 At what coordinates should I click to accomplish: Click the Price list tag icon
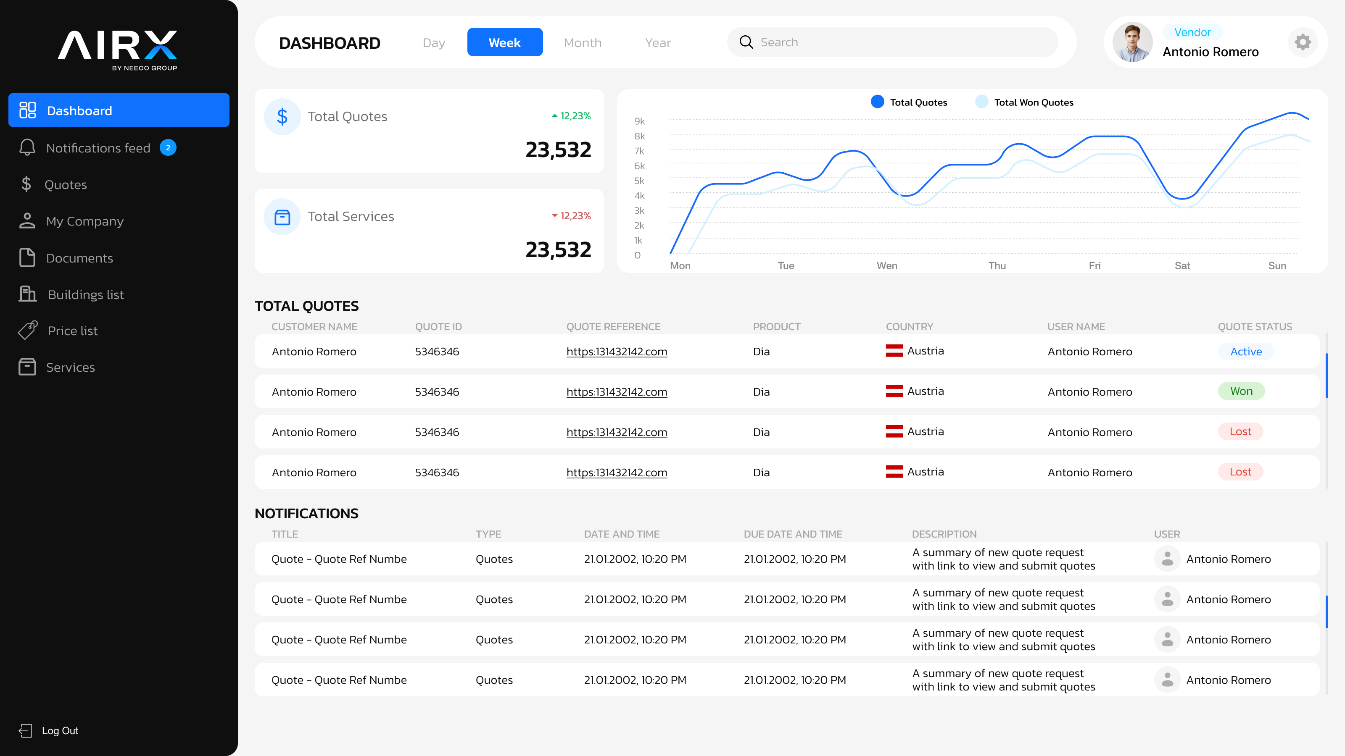click(27, 330)
